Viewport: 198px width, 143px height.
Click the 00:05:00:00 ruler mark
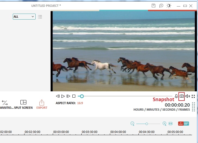175,132
